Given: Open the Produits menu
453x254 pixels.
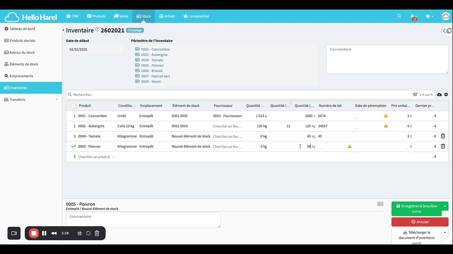Looking at the screenshot, I should [x=96, y=16].
